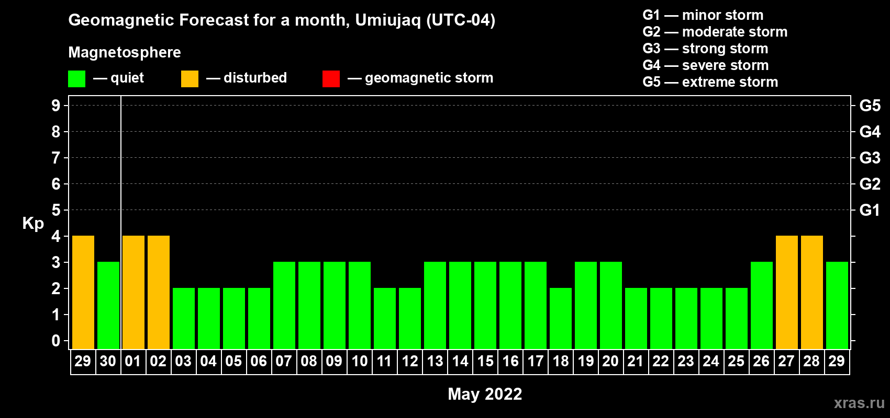This screenshot has width=890, height=418.
Task: Click the green bar for May 10
Action: pos(360,305)
